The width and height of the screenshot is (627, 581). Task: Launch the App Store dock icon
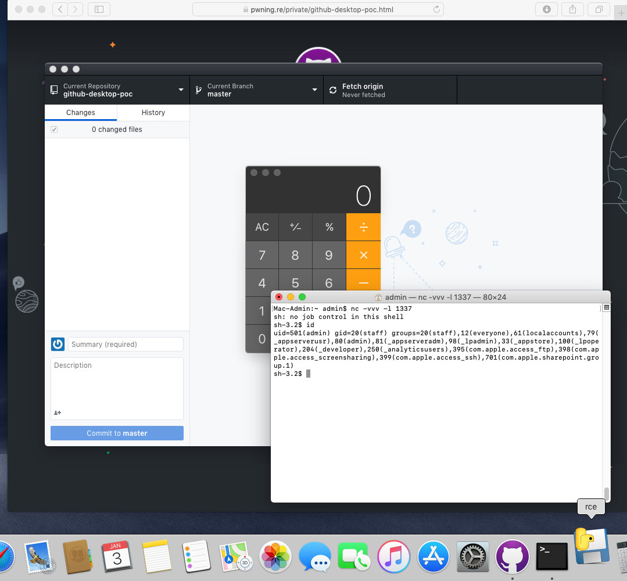(x=433, y=556)
